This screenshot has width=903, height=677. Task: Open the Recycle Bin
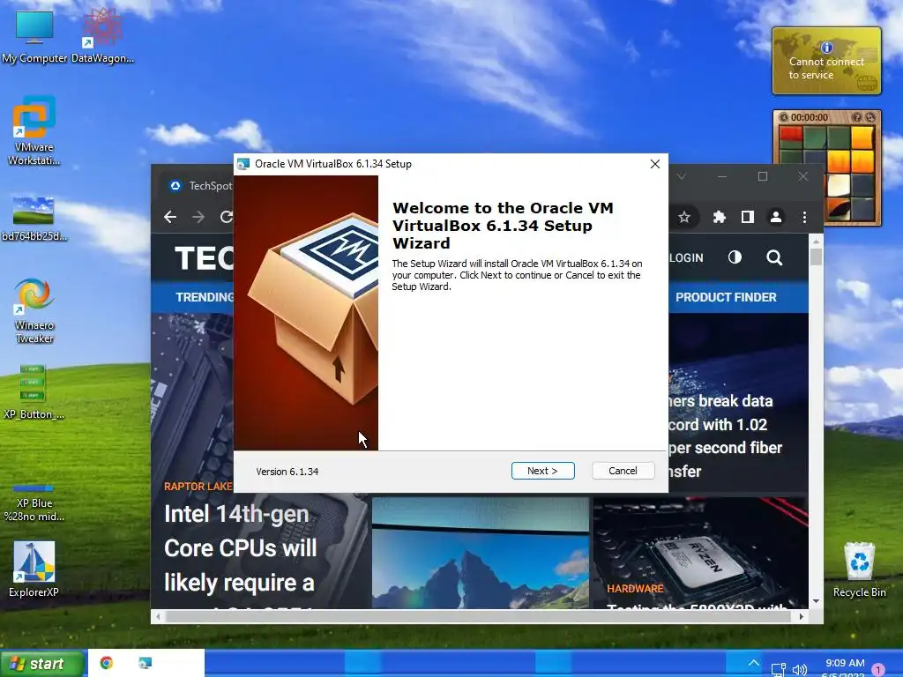[x=859, y=570]
